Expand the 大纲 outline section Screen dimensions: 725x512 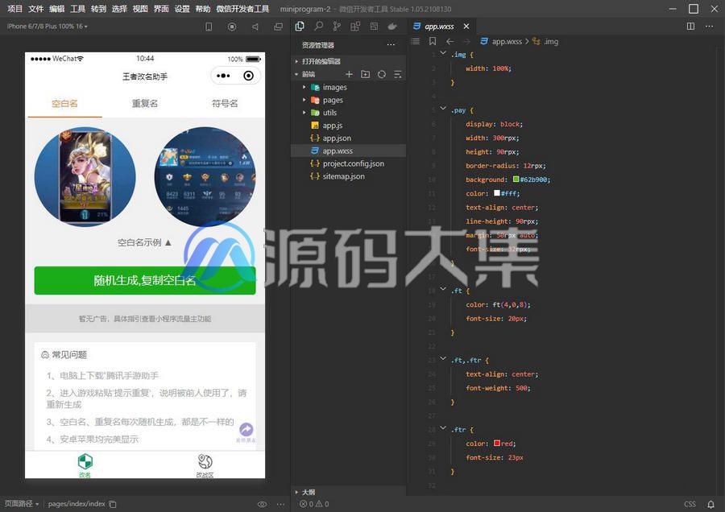[x=348, y=492]
